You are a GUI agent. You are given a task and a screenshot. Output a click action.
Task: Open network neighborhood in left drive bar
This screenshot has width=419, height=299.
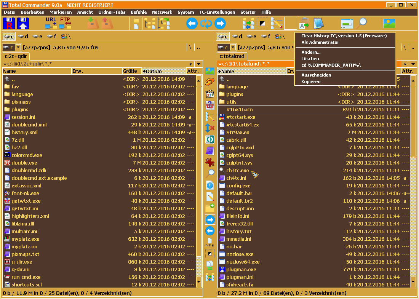[x=66, y=36]
